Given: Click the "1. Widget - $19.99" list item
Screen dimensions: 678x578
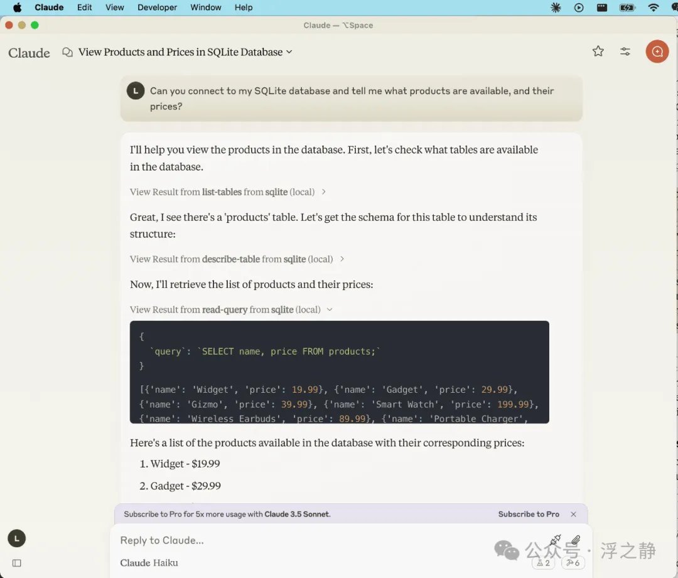Looking at the screenshot, I should point(180,464).
